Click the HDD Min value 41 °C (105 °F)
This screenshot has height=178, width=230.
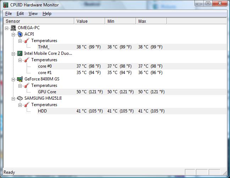(120, 111)
